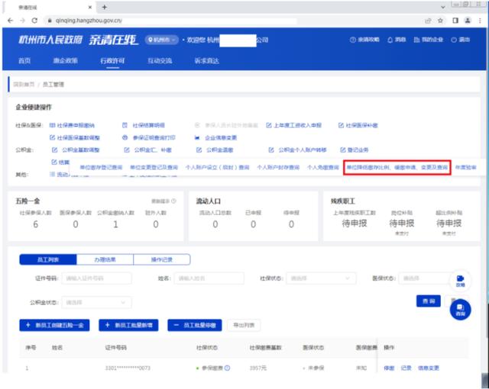Click the info icon beside 参保缴费 status

click(228, 368)
